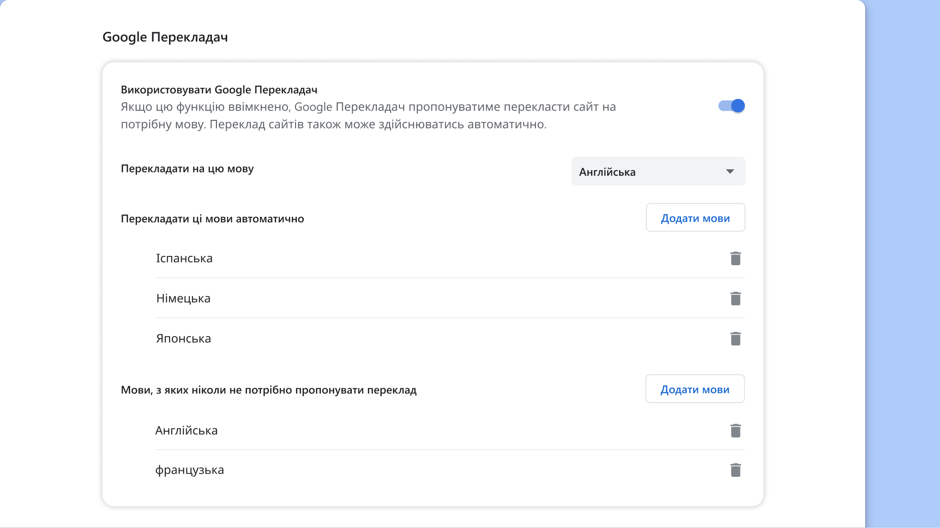Delete Японська from auto-translate list
Viewport: 940px width, 528px height.
735,338
